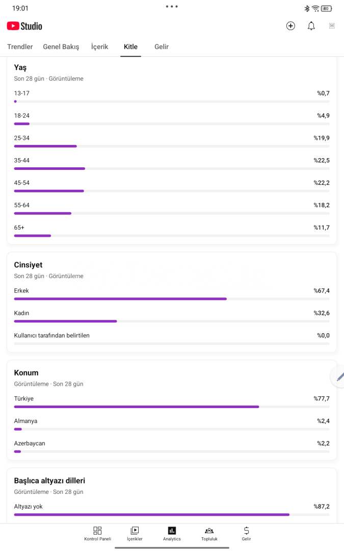Image resolution: width=344 pixels, height=551 pixels.
Task: Open Topluluk in bottom navigation
Action: 209,534
